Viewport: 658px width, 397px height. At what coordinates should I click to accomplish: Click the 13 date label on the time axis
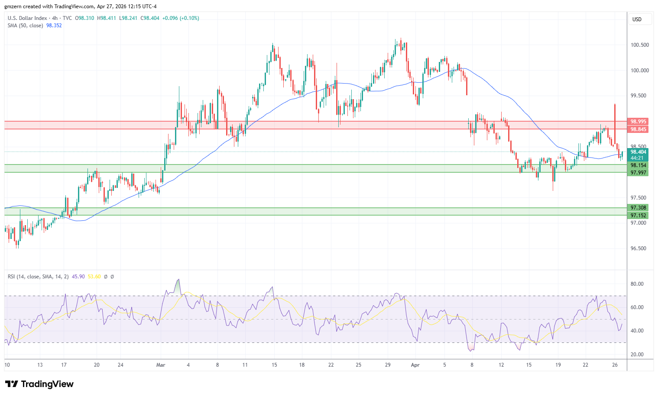(x=40, y=365)
